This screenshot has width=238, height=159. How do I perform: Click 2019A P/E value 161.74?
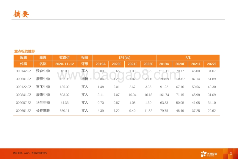[x=164, y=95]
